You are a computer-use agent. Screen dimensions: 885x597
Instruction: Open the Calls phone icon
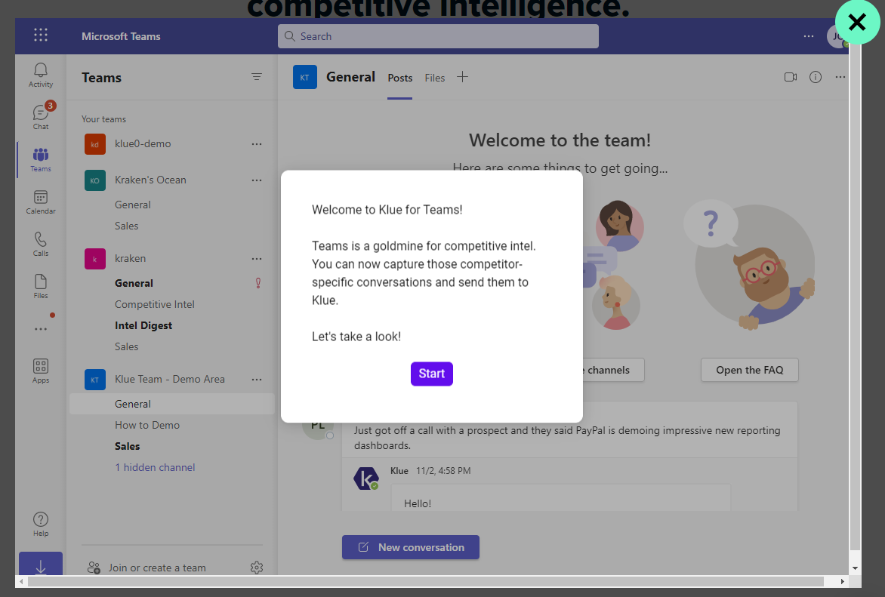coord(41,244)
